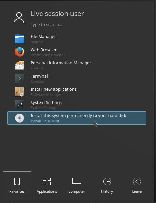Launch the Firefox icon

[x=20, y=52]
